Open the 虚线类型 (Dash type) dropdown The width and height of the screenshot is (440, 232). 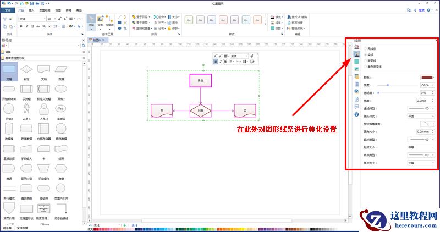421,108
